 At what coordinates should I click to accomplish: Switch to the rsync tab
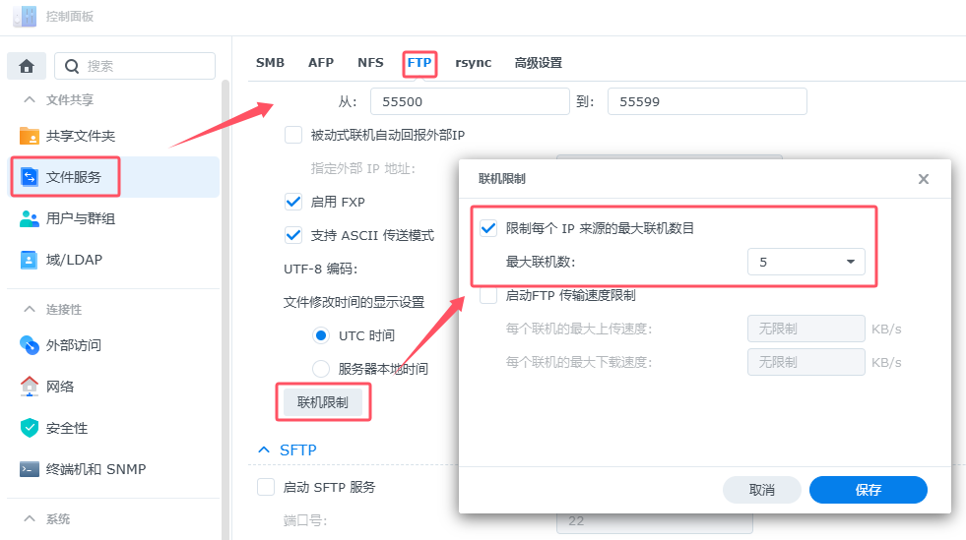[473, 63]
